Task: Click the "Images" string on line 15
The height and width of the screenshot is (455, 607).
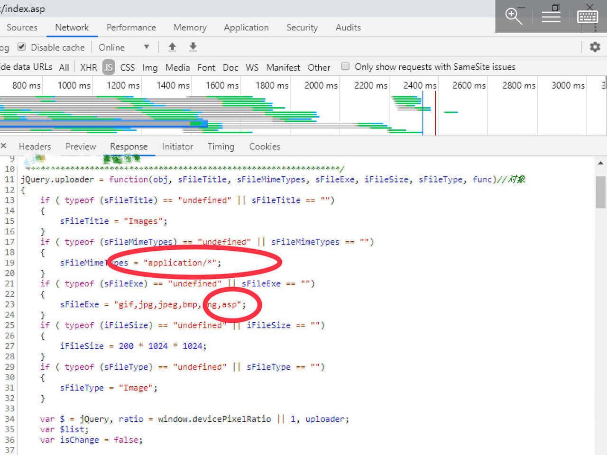Action: click(x=143, y=221)
